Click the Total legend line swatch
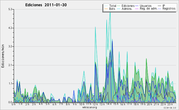Image resolution: width=179 pixels, height=110 pixels. coord(106,6)
